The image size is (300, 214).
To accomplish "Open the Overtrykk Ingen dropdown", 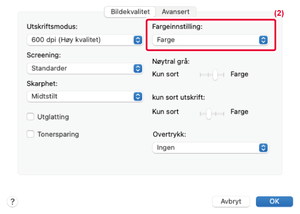I will tap(210, 147).
